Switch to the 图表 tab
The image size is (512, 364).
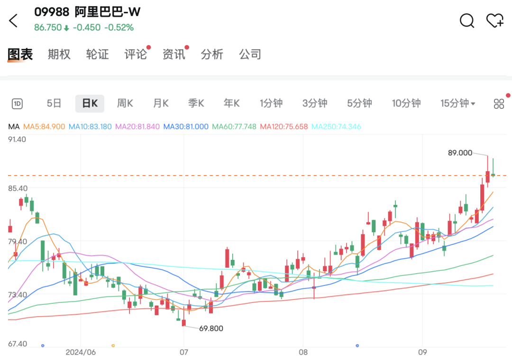pyautogui.click(x=20, y=54)
